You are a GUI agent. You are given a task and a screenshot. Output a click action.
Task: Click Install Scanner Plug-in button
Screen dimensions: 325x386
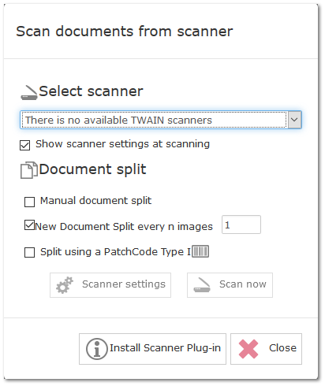pos(152,349)
